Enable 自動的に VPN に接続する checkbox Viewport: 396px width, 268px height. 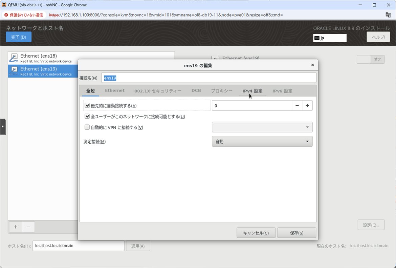87,127
